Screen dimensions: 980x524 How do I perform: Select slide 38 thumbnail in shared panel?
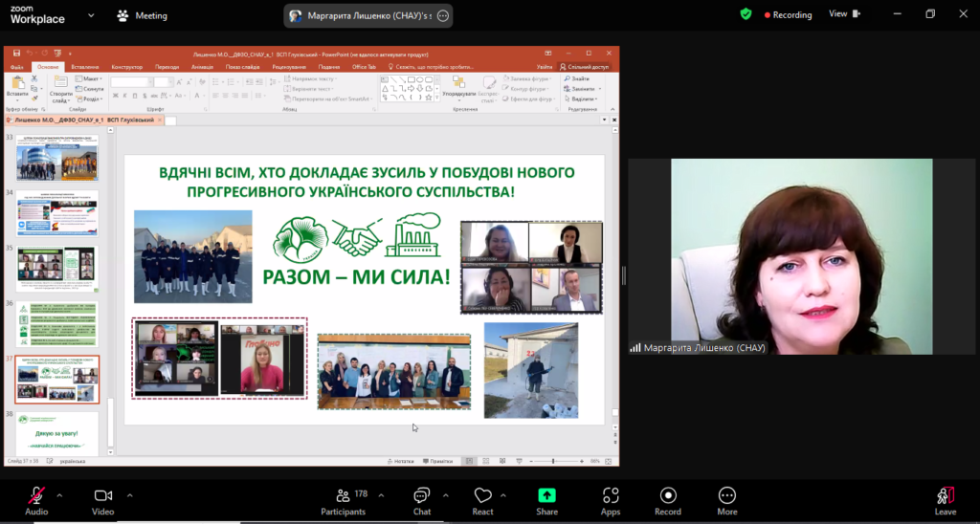(x=56, y=433)
